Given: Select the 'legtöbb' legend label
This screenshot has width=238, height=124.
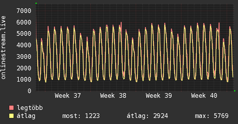Looking at the screenshot, I should [30, 108].
